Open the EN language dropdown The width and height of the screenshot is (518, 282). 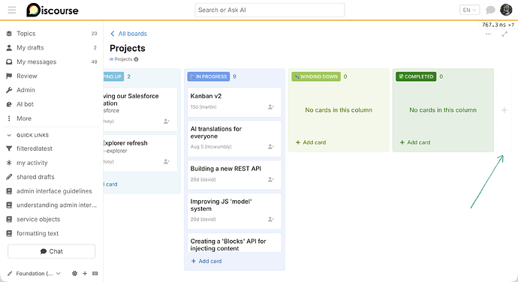(469, 10)
